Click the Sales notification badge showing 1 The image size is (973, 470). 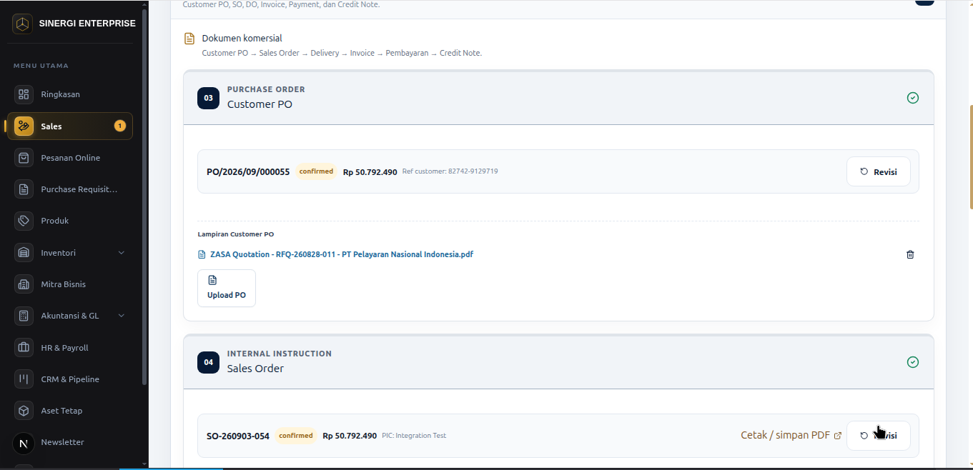pos(120,126)
